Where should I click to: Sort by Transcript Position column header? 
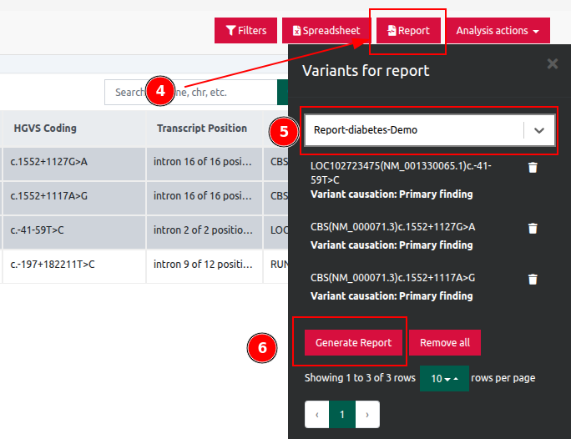[201, 129]
